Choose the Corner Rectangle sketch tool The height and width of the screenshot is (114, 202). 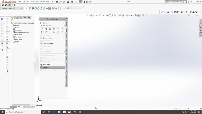pos(46,29)
